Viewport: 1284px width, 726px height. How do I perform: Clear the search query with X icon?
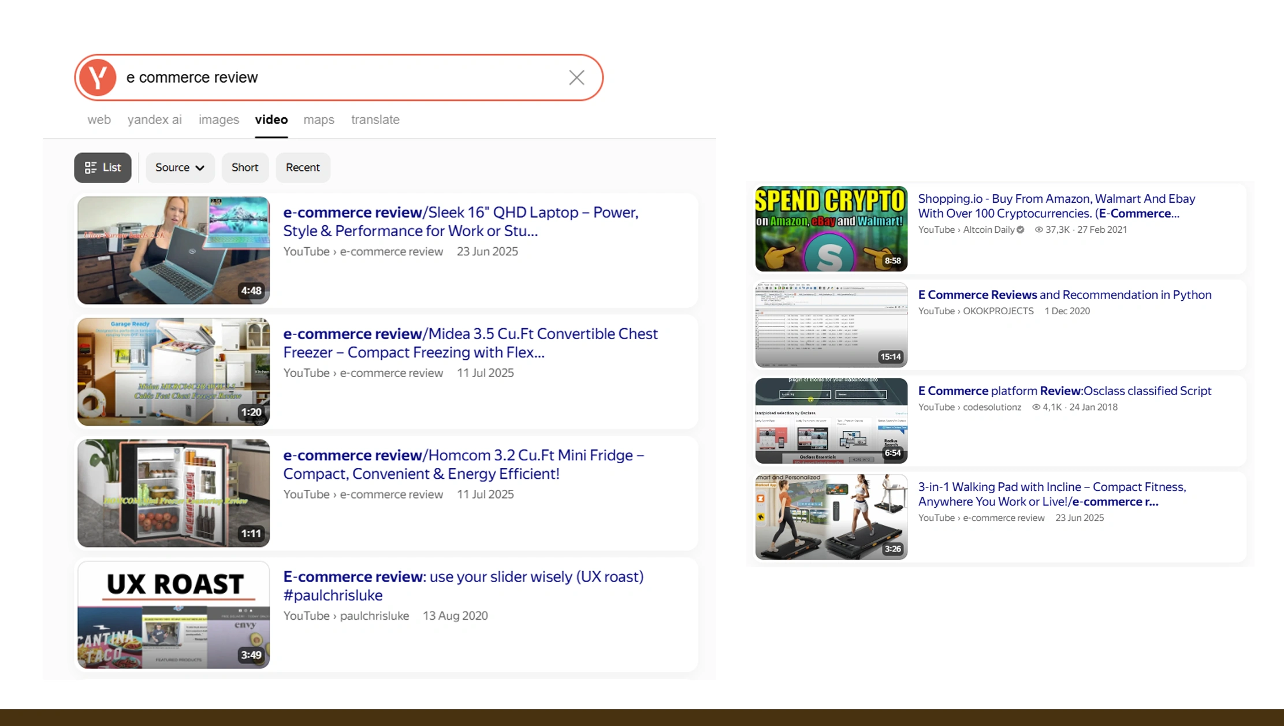point(576,77)
